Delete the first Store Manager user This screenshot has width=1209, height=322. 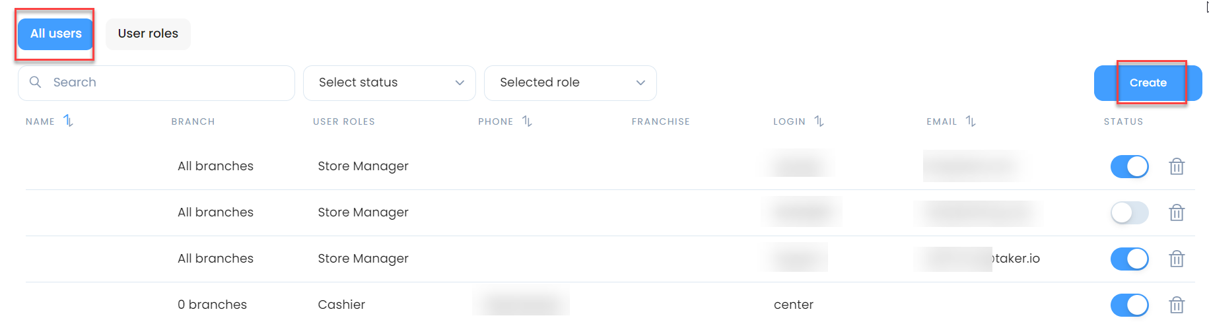1177,166
